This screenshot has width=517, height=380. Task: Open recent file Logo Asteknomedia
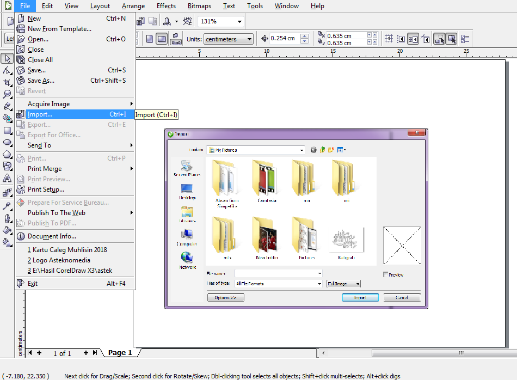(x=76, y=260)
